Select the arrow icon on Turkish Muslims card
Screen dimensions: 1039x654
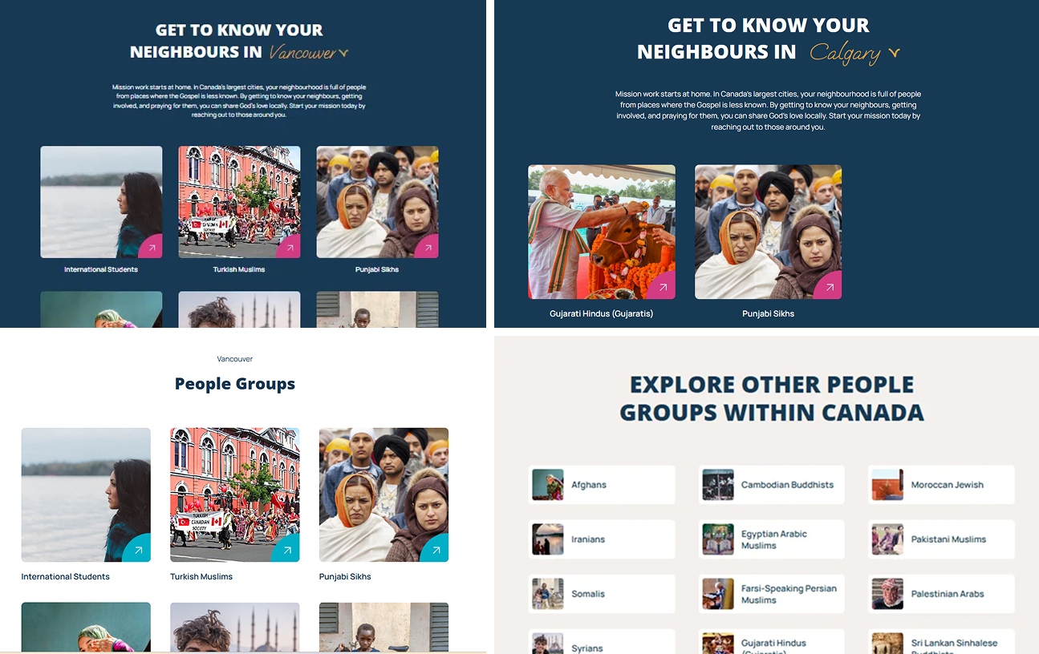[290, 246]
